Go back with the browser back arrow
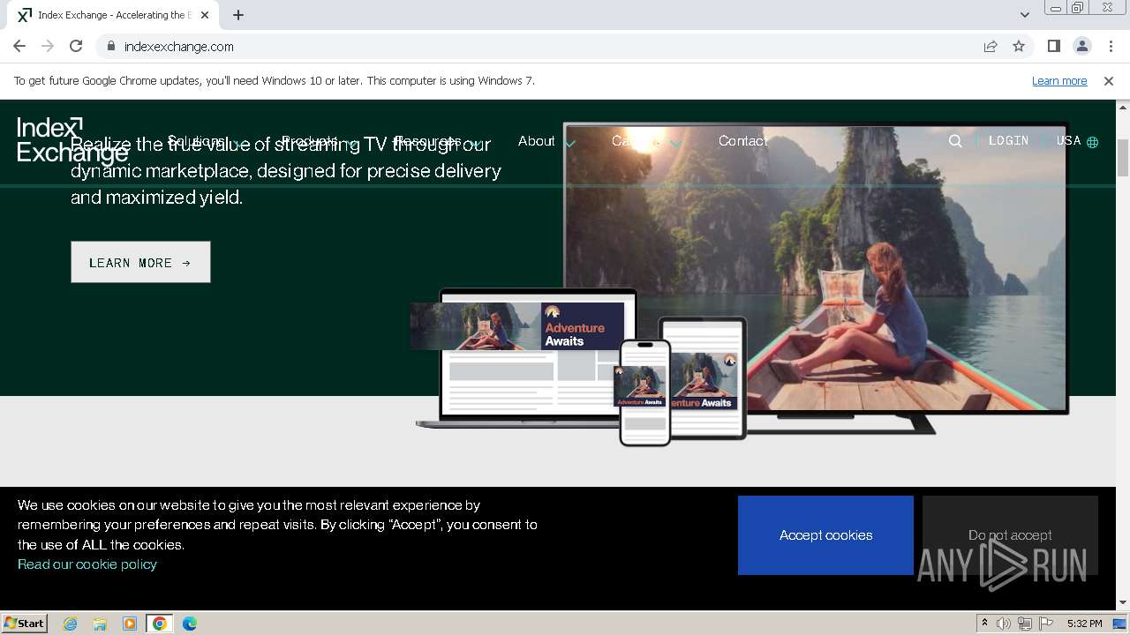The height and width of the screenshot is (635, 1130). 19,46
